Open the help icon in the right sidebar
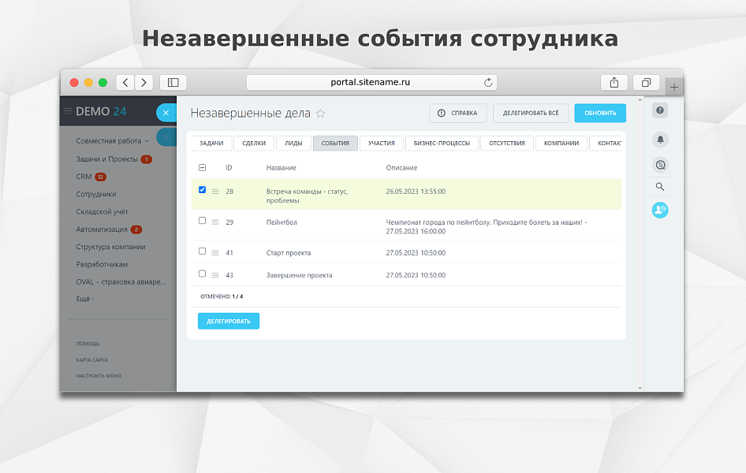 (x=659, y=110)
